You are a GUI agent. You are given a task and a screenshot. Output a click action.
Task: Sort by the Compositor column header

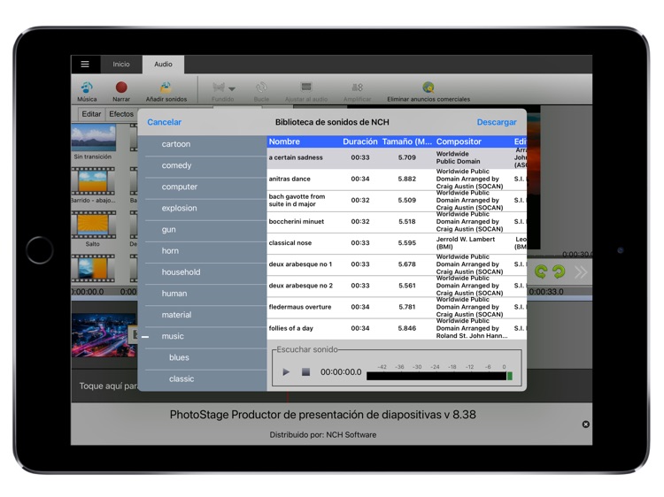[459, 141]
